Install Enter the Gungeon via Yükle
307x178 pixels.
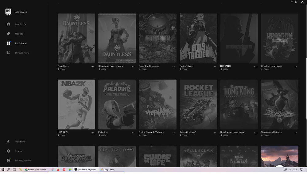tap(143, 69)
